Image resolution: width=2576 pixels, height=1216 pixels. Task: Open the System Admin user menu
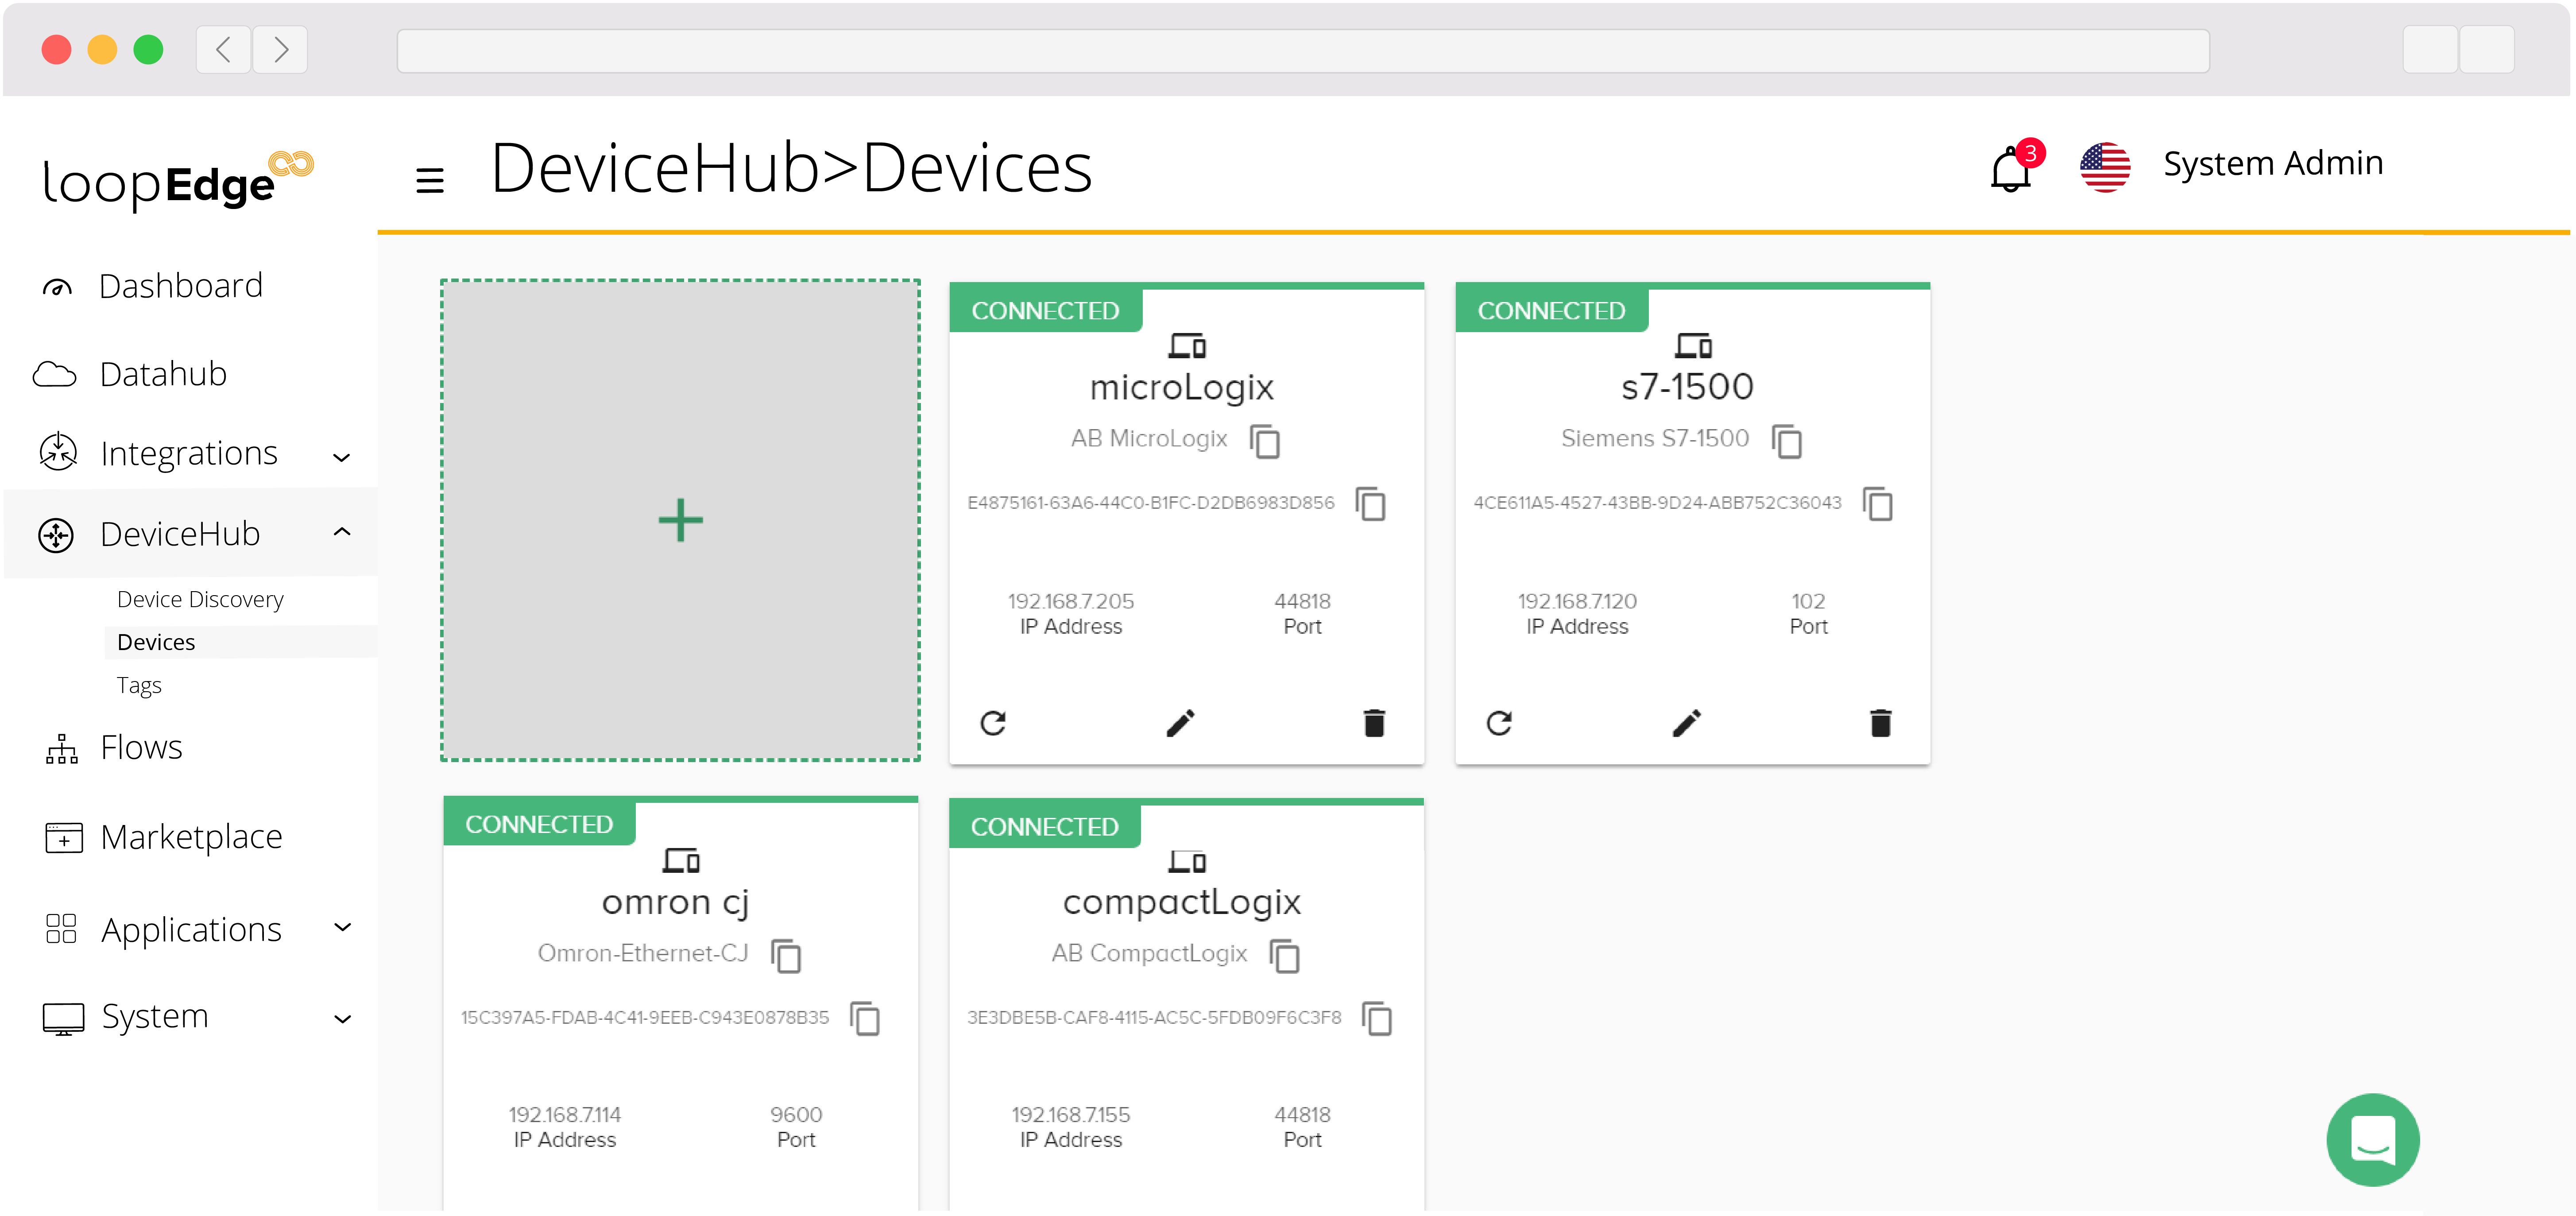pyautogui.click(x=2273, y=163)
